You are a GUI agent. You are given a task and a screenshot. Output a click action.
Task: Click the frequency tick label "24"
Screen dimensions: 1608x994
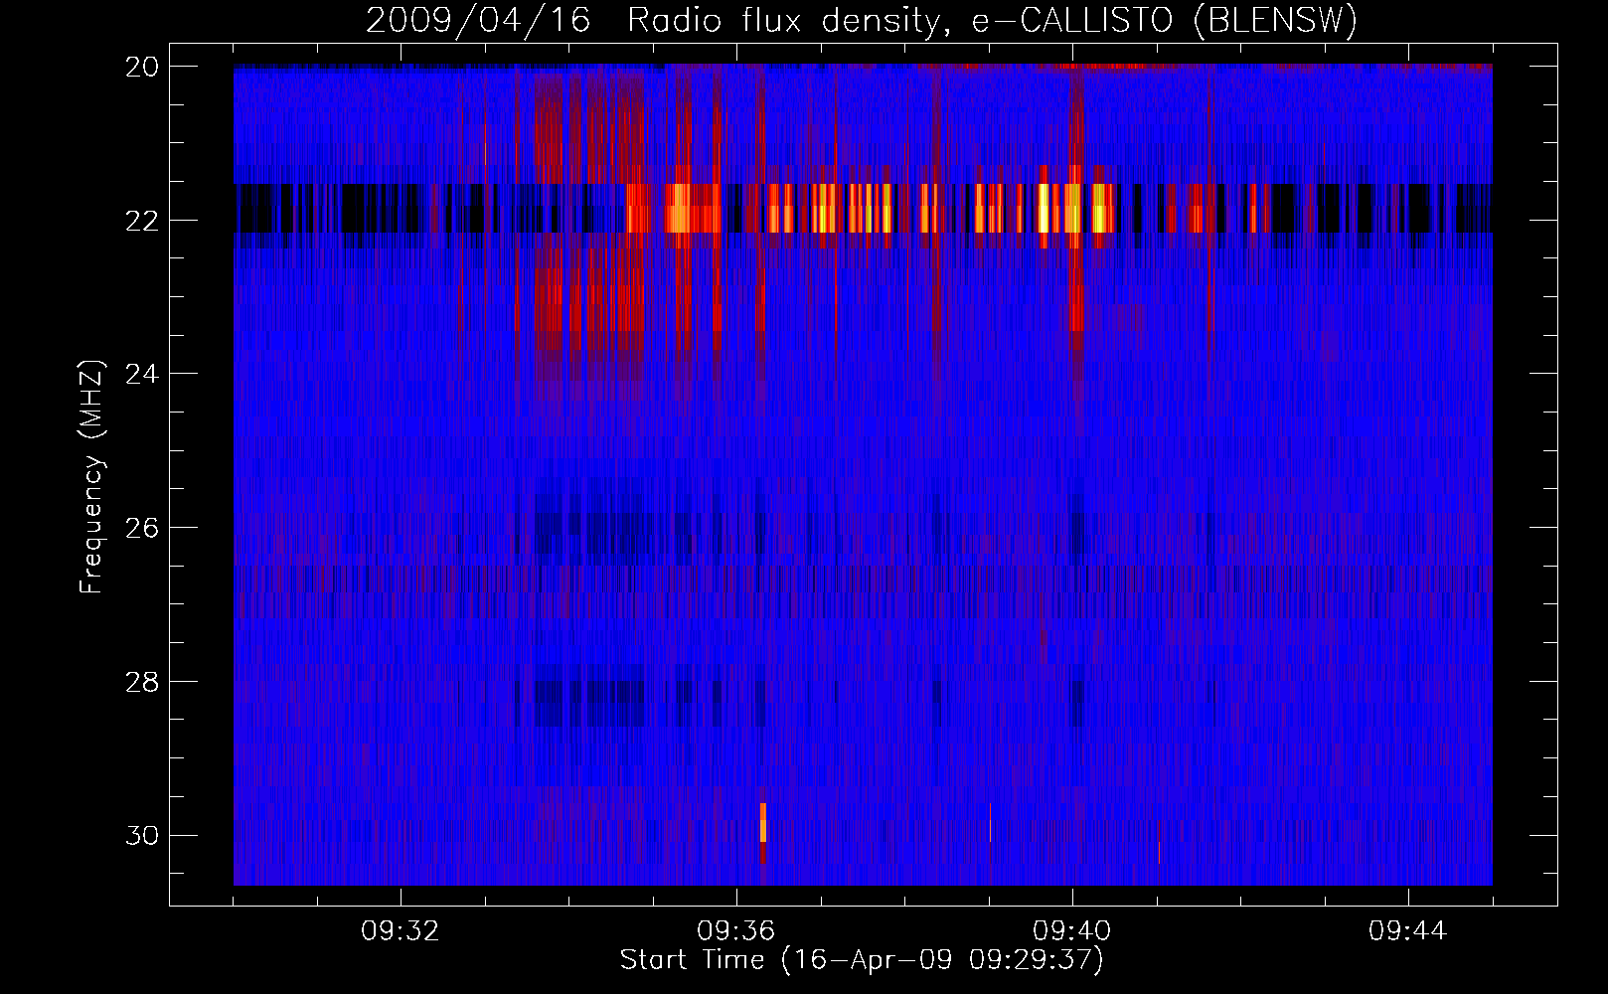click(x=142, y=374)
